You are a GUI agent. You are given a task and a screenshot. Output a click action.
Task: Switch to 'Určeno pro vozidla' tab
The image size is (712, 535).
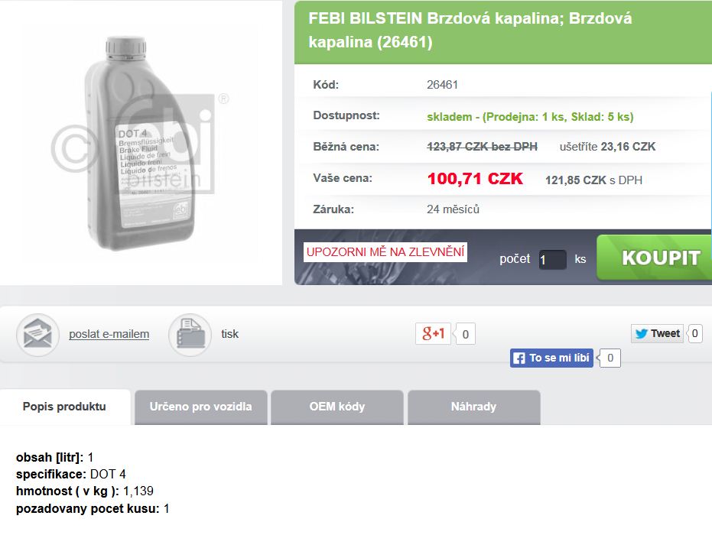click(x=200, y=407)
